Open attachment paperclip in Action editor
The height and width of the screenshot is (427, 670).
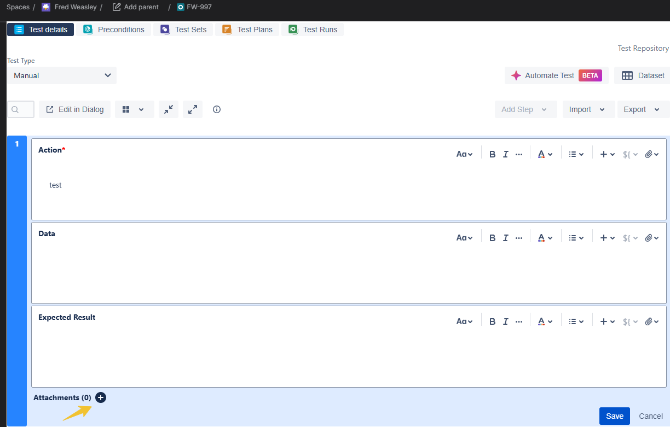(x=651, y=154)
